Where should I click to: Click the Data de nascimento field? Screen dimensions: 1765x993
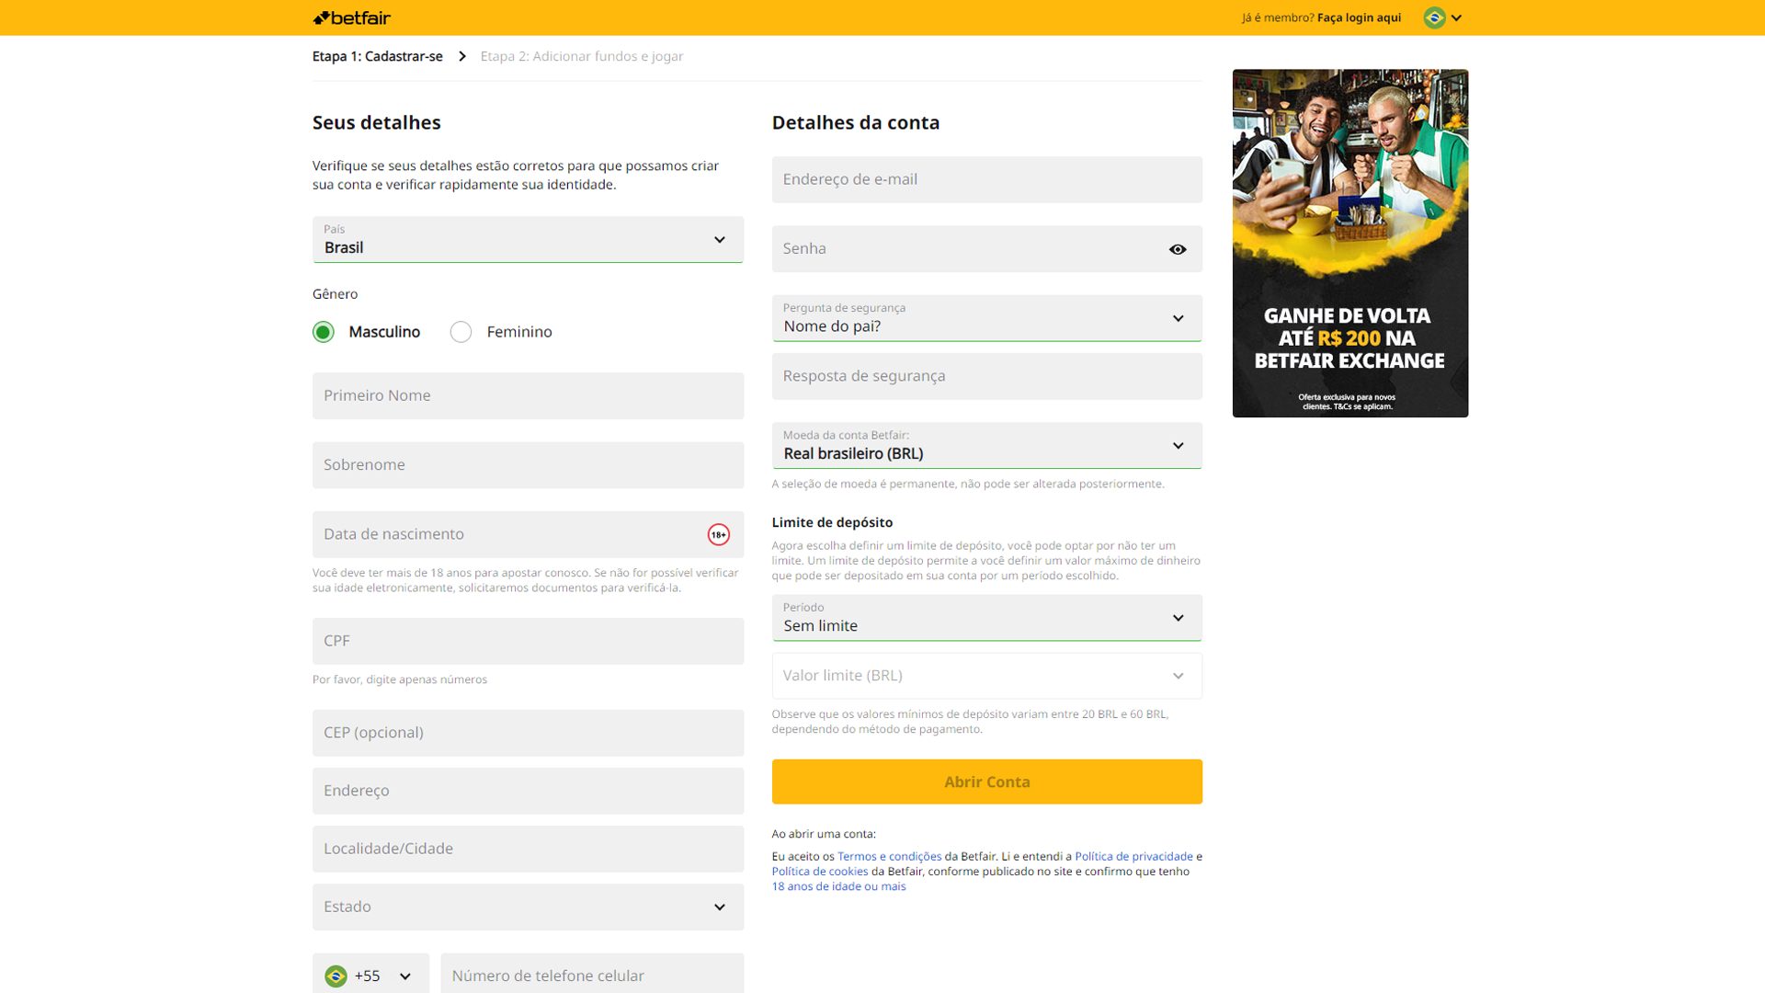528,534
